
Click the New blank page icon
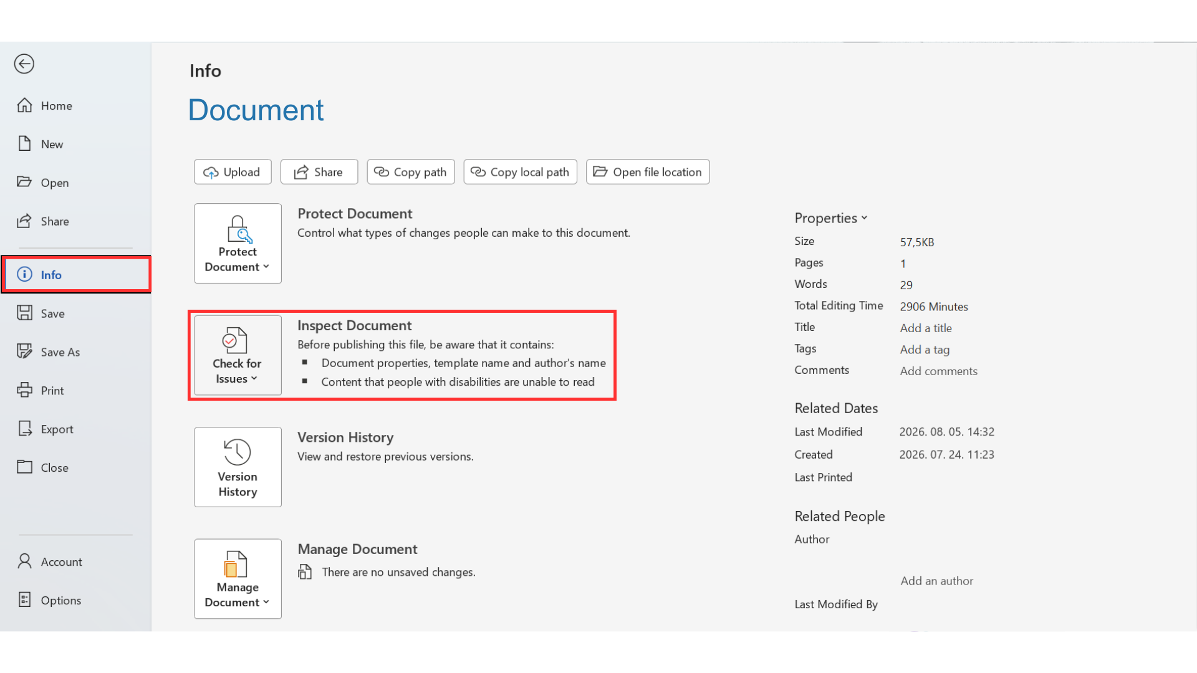pos(24,144)
